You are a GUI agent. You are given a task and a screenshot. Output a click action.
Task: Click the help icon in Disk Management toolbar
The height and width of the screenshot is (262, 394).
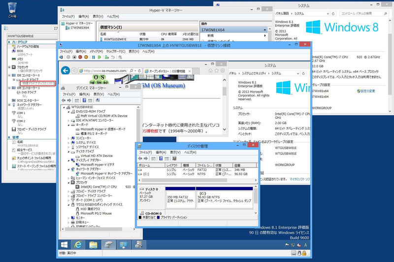pyautogui.click(x=161, y=159)
